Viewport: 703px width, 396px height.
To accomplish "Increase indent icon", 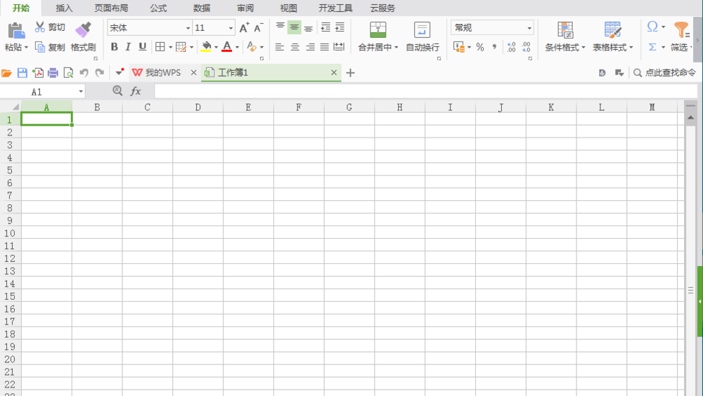I will [x=340, y=27].
